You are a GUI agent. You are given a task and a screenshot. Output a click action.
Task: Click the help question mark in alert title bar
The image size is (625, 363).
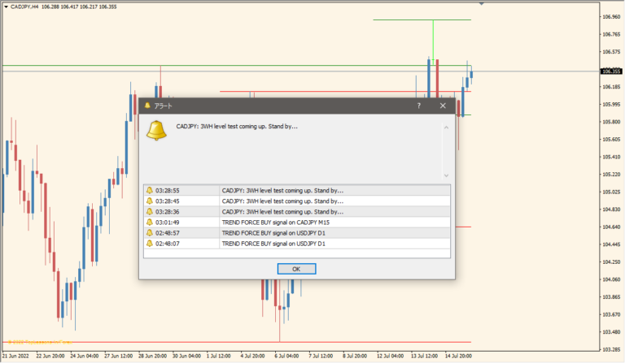[419, 106]
